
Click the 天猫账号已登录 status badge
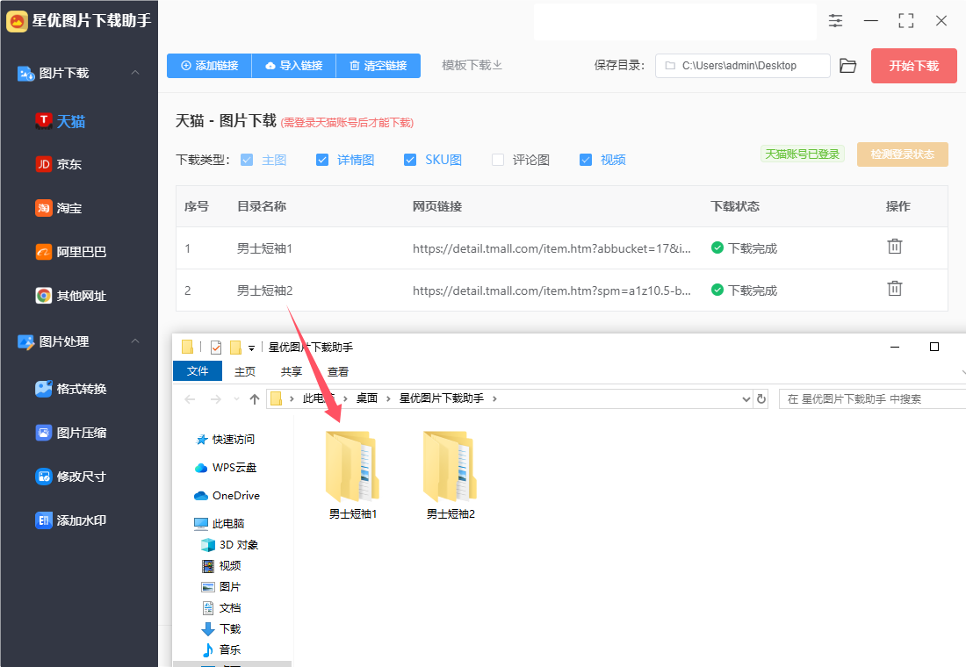tap(802, 154)
